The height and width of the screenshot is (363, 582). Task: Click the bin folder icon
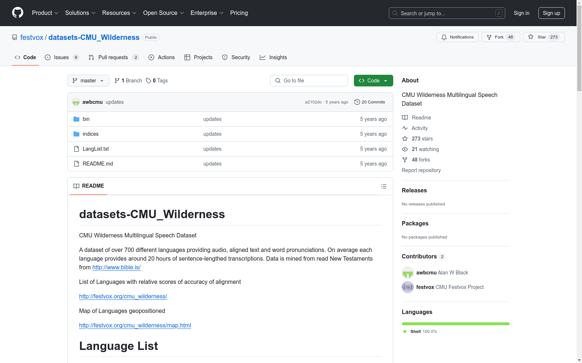(x=76, y=119)
